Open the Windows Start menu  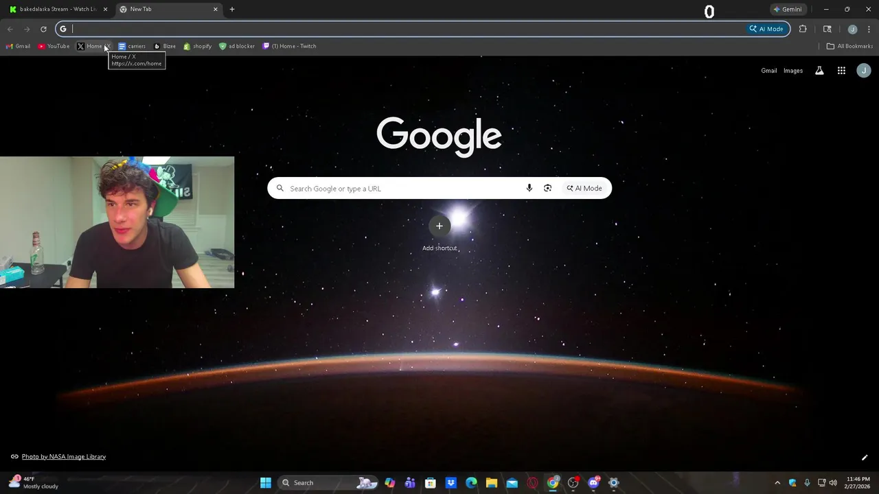click(266, 482)
